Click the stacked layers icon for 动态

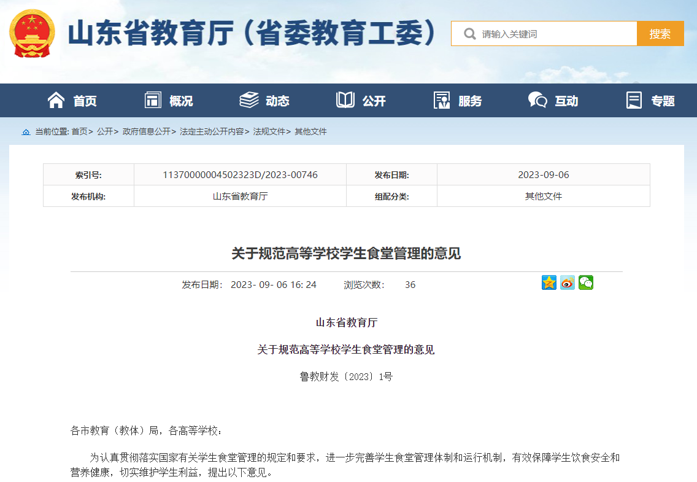[248, 100]
